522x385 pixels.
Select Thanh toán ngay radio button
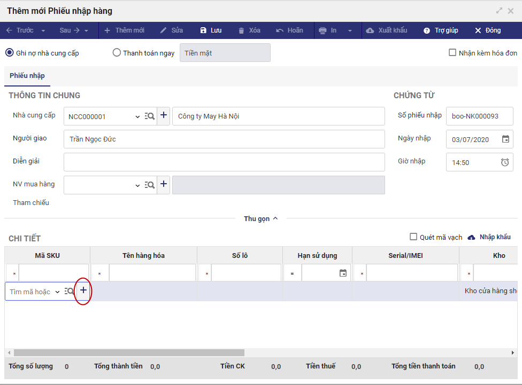[117, 53]
